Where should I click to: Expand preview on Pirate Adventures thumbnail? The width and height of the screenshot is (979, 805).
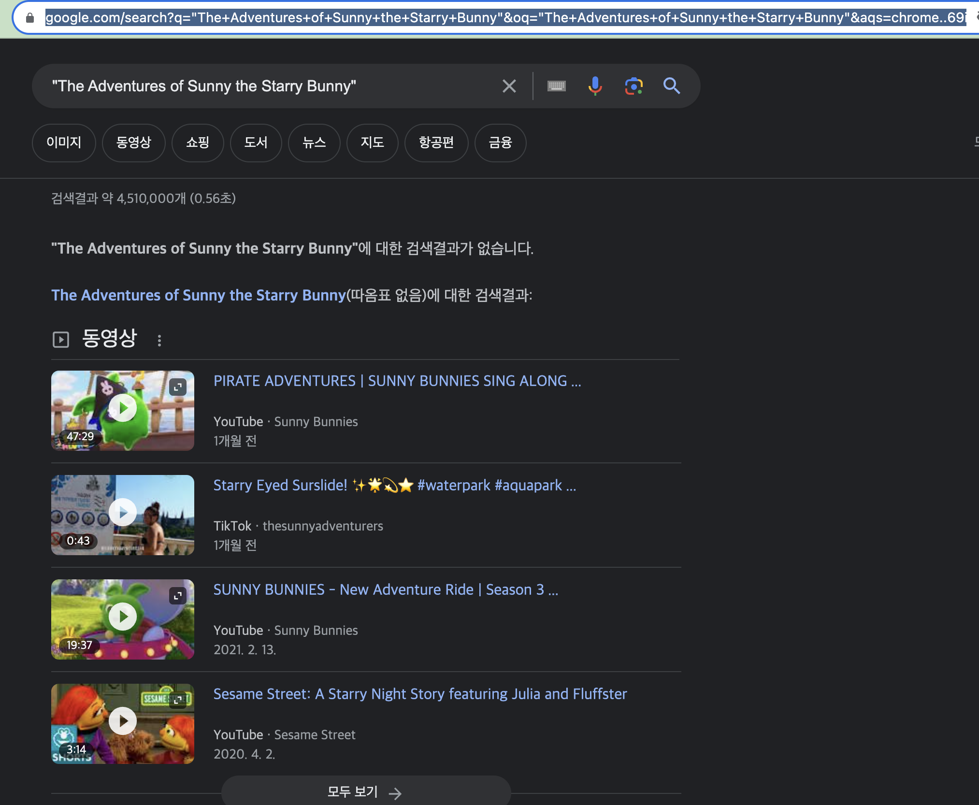(x=178, y=387)
